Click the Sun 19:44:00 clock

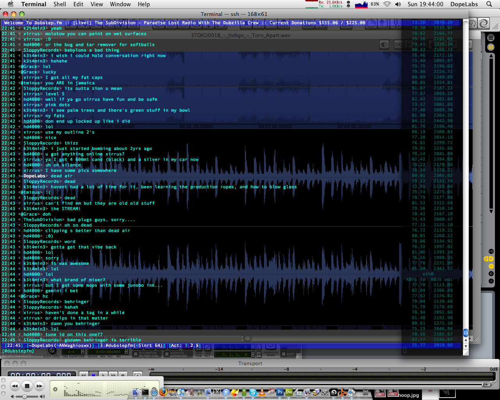tap(425, 4)
